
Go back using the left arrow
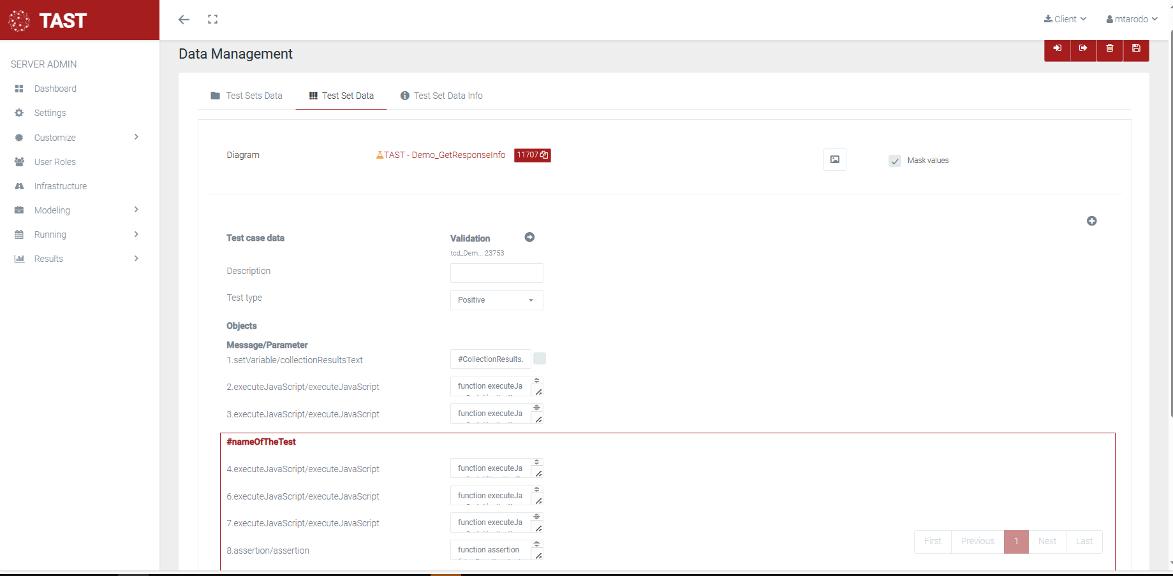click(184, 19)
